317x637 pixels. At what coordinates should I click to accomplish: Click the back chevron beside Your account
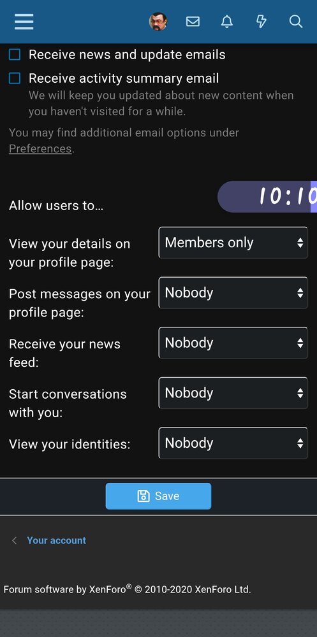tap(15, 540)
